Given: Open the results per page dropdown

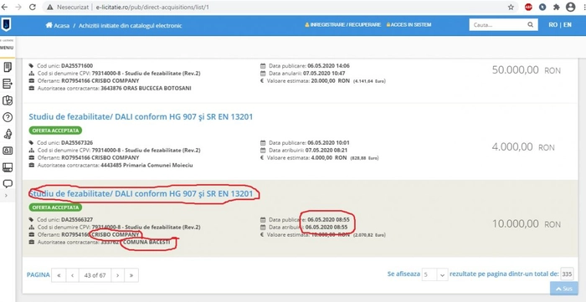Looking at the screenshot, I should click(x=434, y=274).
